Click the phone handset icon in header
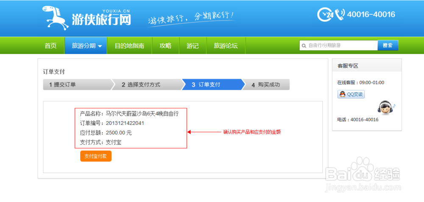 [340, 14]
